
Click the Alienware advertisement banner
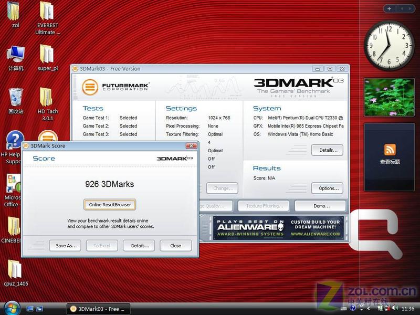coord(279,228)
